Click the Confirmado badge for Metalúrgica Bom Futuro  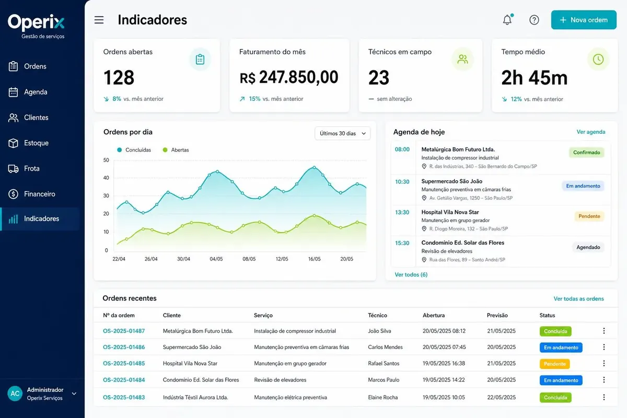pos(587,153)
